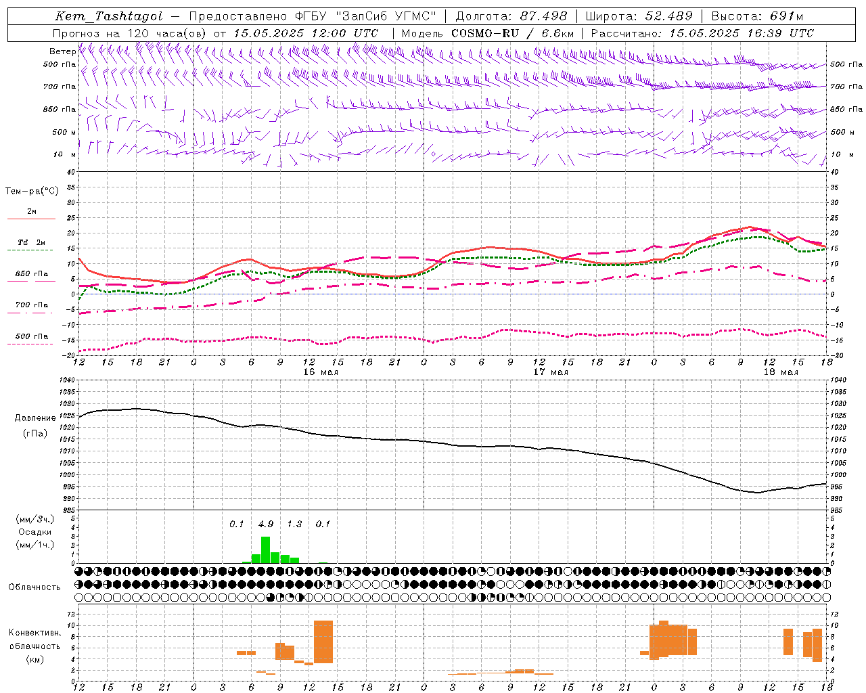Click the 1040 value on left pressure axis
This screenshot has width=866, height=693.
point(68,380)
